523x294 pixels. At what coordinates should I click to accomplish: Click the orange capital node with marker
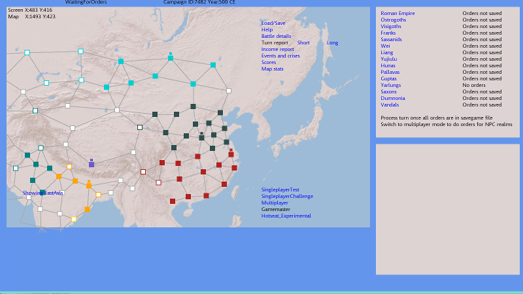pos(89,186)
